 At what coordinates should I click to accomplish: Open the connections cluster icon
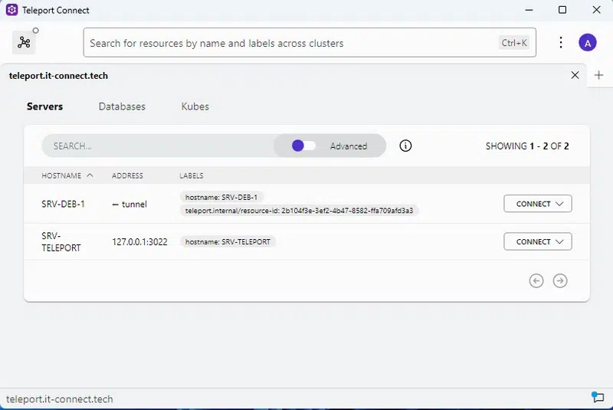25,43
